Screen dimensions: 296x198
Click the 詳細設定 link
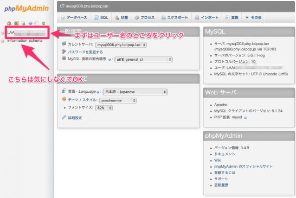75,118
